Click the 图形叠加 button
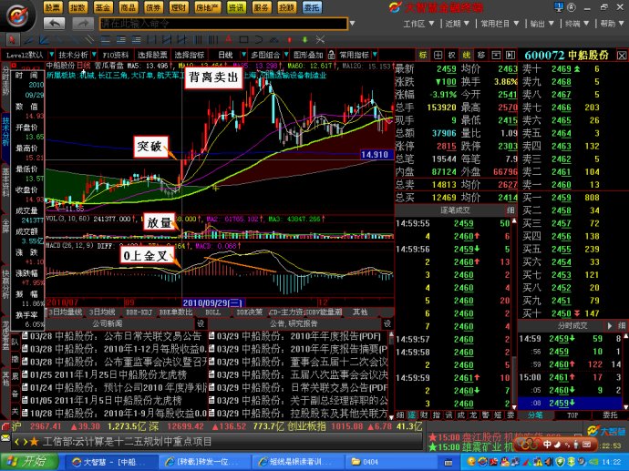 click(308, 55)
